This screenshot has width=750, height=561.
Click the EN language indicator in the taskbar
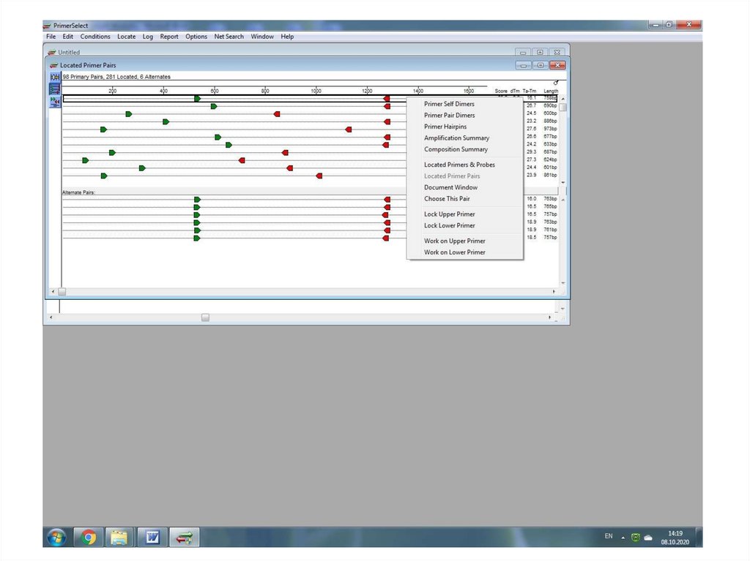608,536
